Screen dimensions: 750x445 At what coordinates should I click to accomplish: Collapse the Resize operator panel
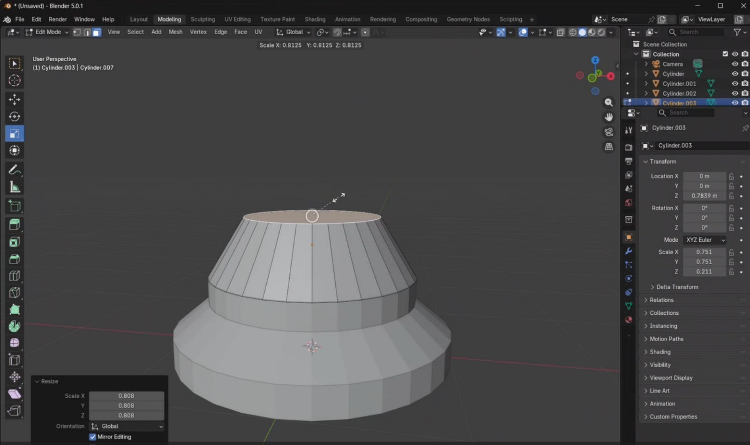(37, 381)
